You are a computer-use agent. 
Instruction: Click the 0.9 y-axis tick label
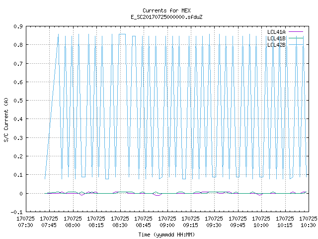point(18,26)
